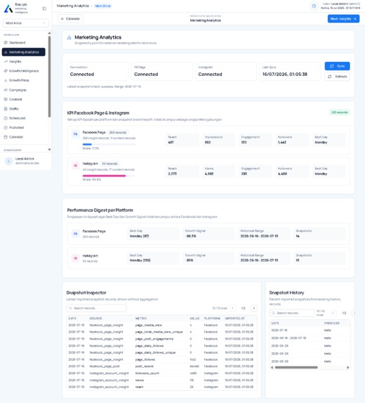
Task: Click the Last Sync timestamp card
Action: 290,71
